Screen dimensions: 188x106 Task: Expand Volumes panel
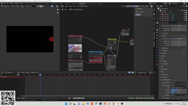pos(163,56)
